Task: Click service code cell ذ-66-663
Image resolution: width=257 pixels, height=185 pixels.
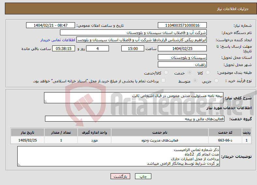Action: (225, 140)
